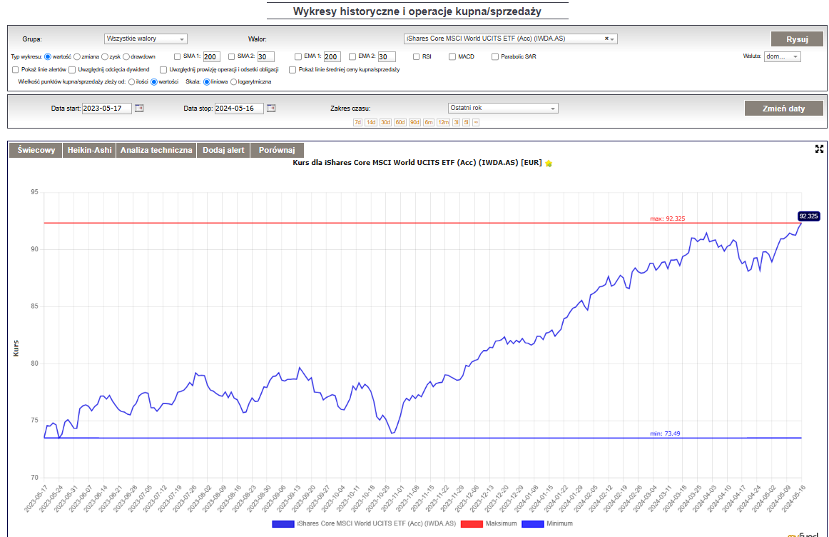The image size is (829, 537).
Task: Click the Data stop field 2024-05-16
Action: (239, 109)
